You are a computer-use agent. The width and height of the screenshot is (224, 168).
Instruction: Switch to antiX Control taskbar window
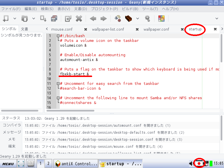(76, 164)
